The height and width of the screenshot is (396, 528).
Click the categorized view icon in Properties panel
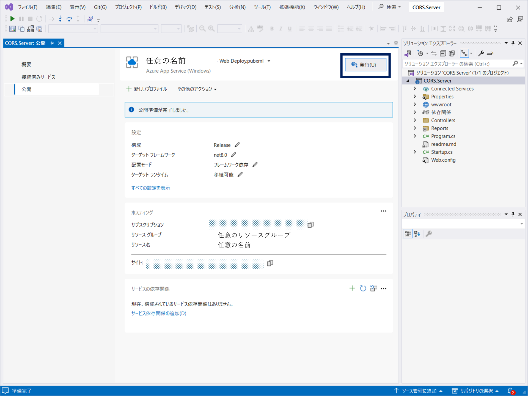408,234
